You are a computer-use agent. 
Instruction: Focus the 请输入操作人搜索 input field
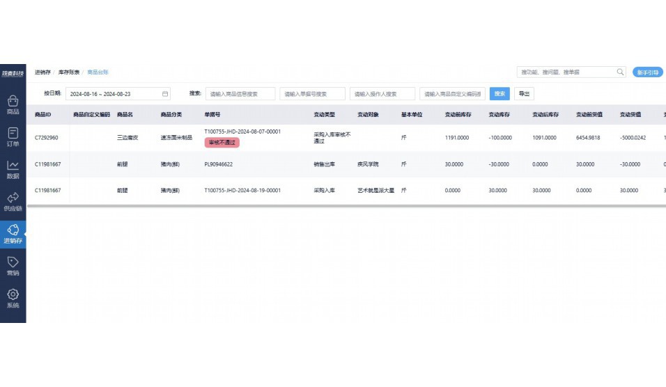tap(382, 93)
